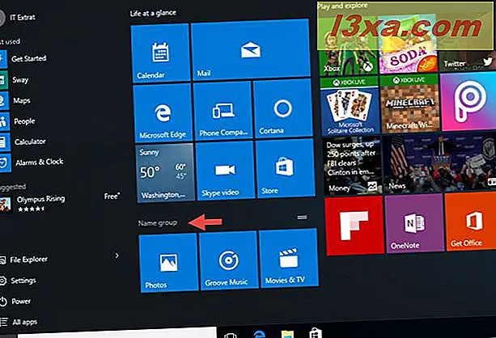Open the News live tile
This screenshot has width=496, height=338.
tap(440, 163)
